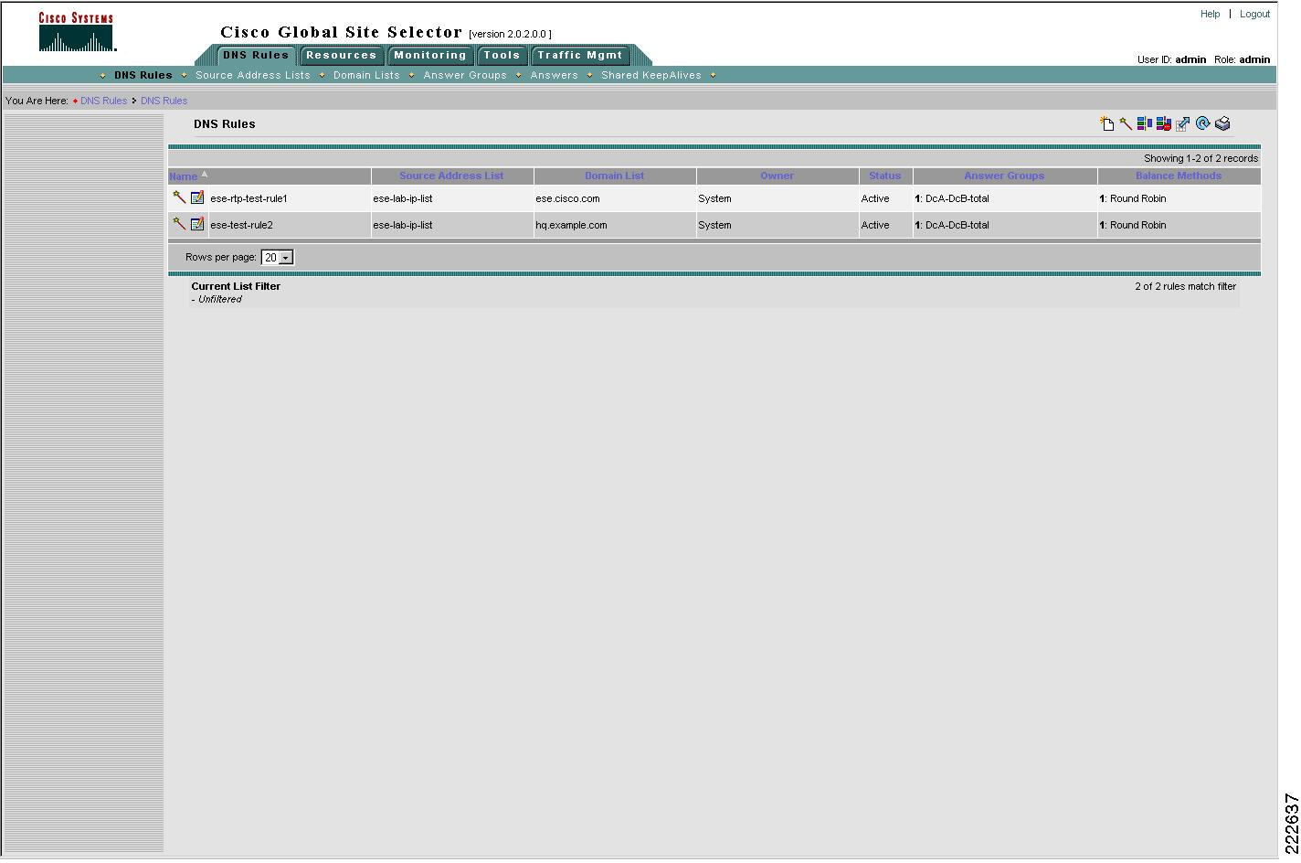Viewport: 1301px width, 863px height.
Task: Select the DNS Rules submenu item
Action: (143, 75)
